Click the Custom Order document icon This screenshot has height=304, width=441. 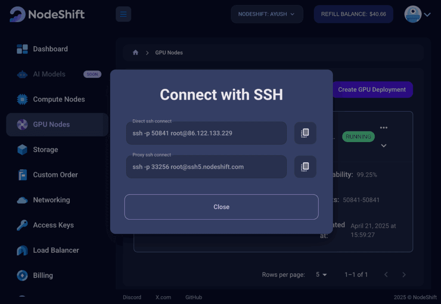coord(22,175)
